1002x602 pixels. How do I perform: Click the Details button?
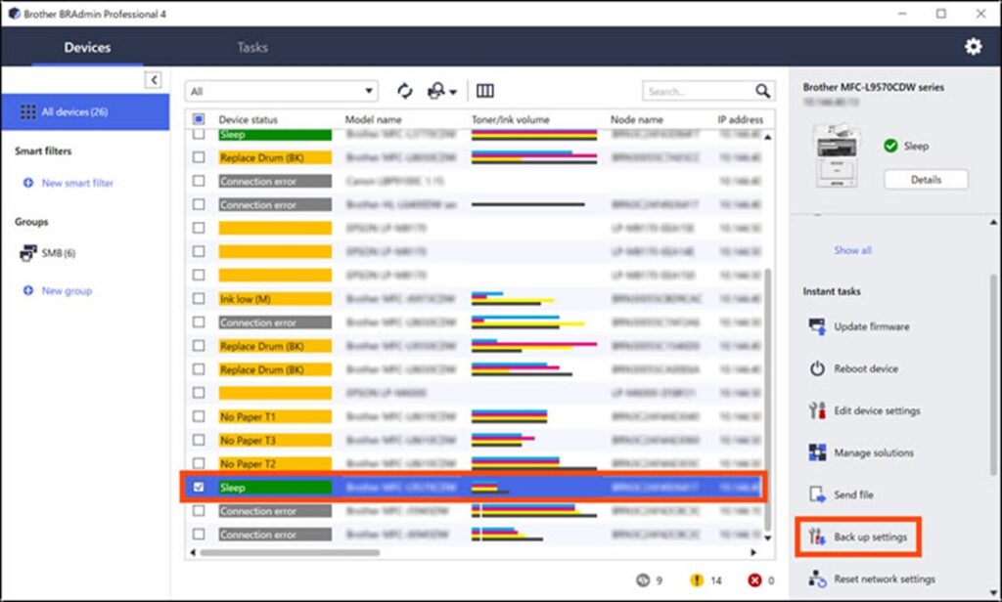[x=925, y=180]
